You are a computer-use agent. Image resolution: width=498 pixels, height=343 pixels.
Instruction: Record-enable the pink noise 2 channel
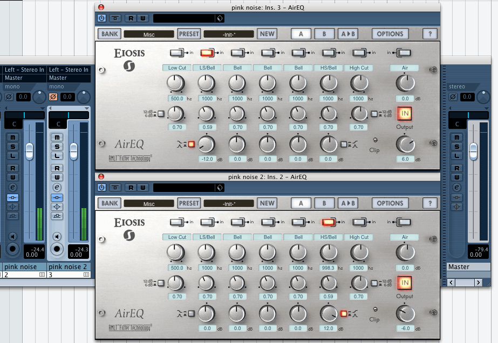point(57,249)
